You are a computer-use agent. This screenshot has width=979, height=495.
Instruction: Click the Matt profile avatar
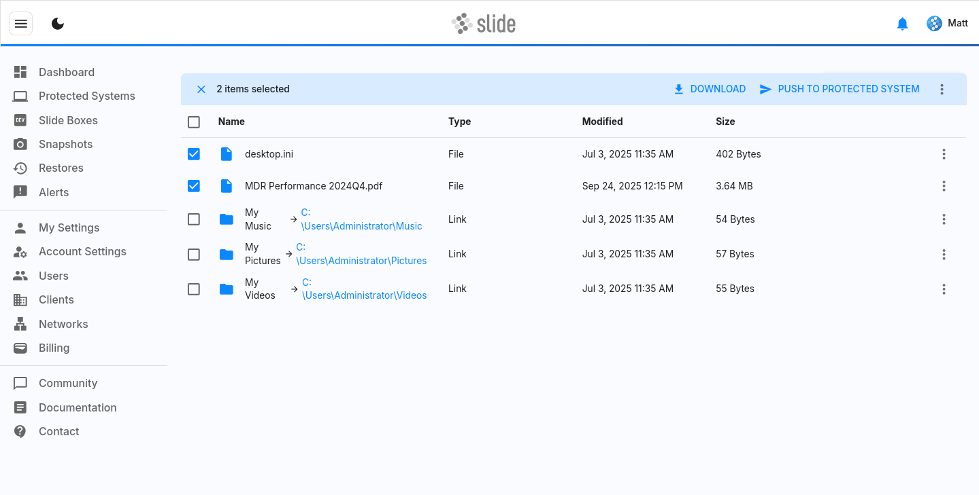point(934,24)
